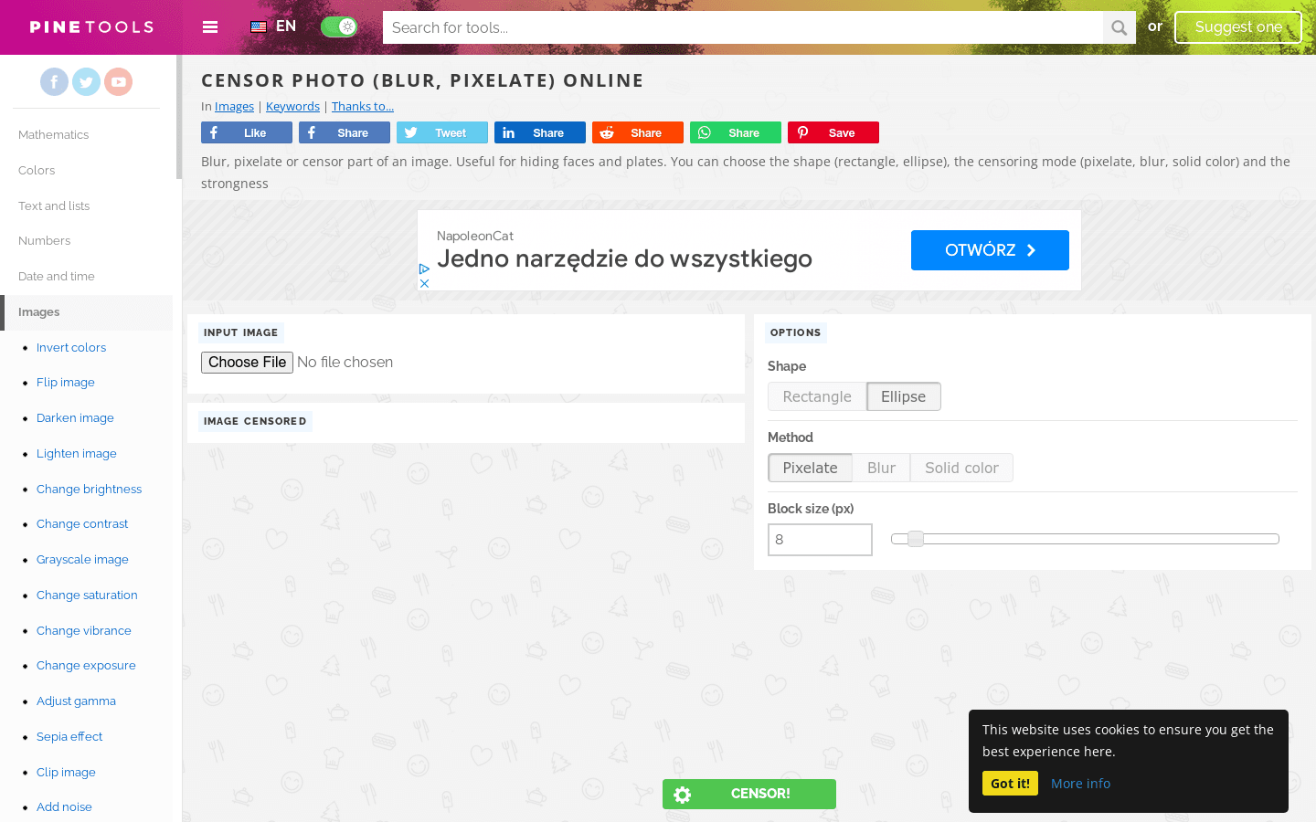The width and height of the screenshot is (1316, 822).
Task: Click the search magnifier icon
Action: 1119,27
